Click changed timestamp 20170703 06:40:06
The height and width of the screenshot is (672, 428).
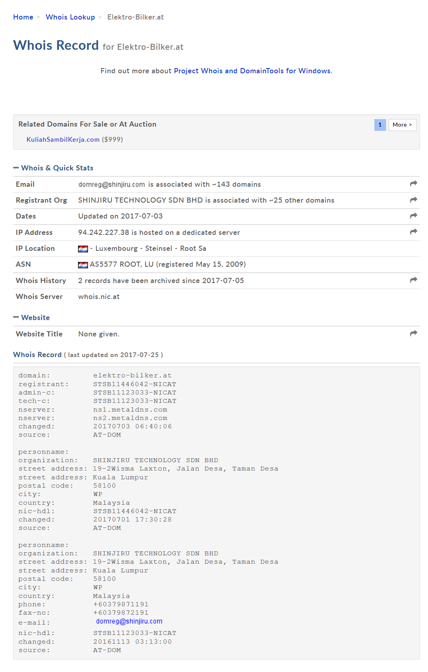[x=133, y=426]
